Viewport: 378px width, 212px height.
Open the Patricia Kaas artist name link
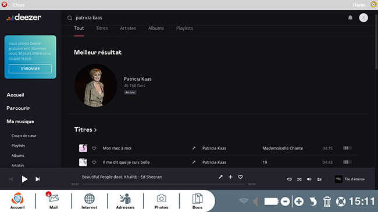138,79
